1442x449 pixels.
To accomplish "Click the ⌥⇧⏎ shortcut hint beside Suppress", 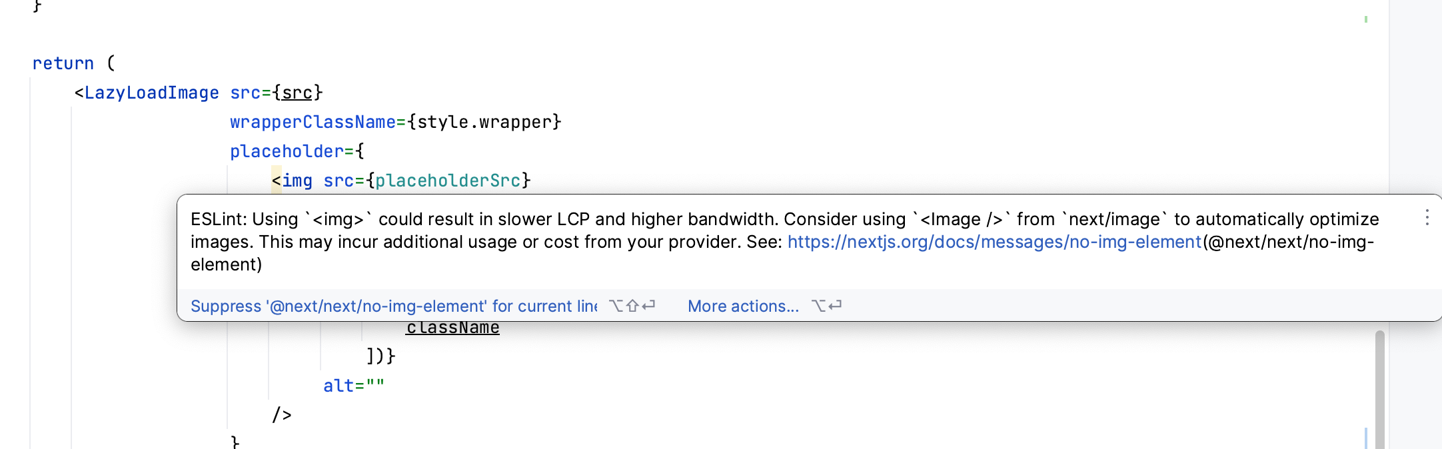I will click(x=632, y=306).
